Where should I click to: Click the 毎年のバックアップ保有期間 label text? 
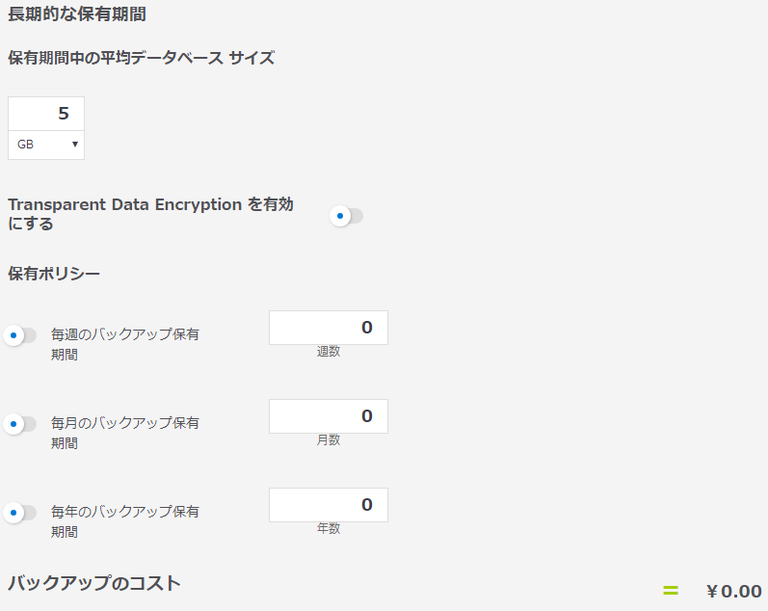point(124,512)
